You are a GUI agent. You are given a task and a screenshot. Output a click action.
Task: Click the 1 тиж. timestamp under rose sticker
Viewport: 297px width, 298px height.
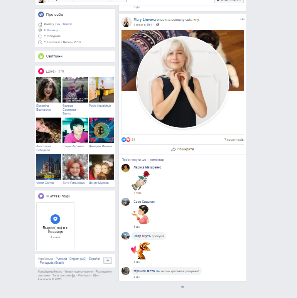[x=138, y=193]
